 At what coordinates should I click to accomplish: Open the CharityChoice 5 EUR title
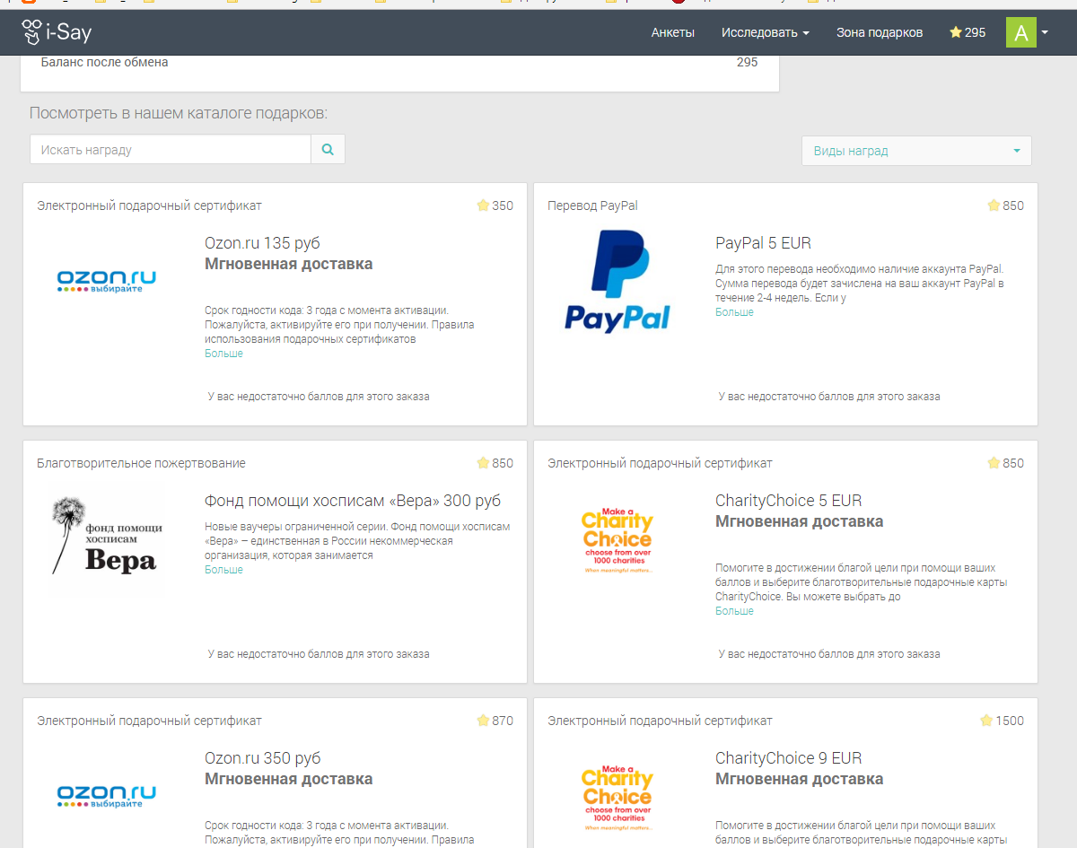(x=788, y=501)
